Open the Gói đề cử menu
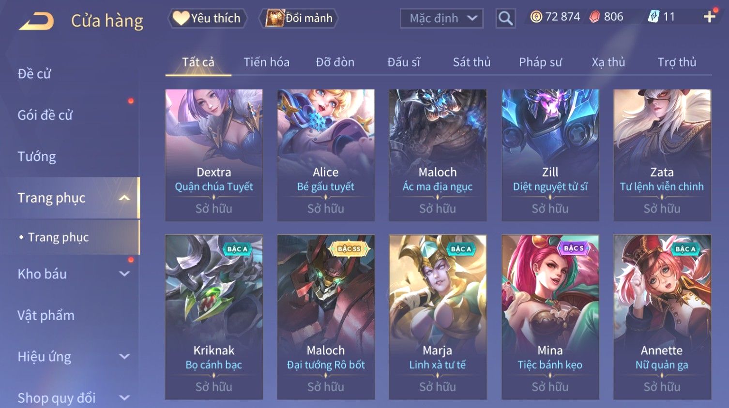 [x=45, y=115]
